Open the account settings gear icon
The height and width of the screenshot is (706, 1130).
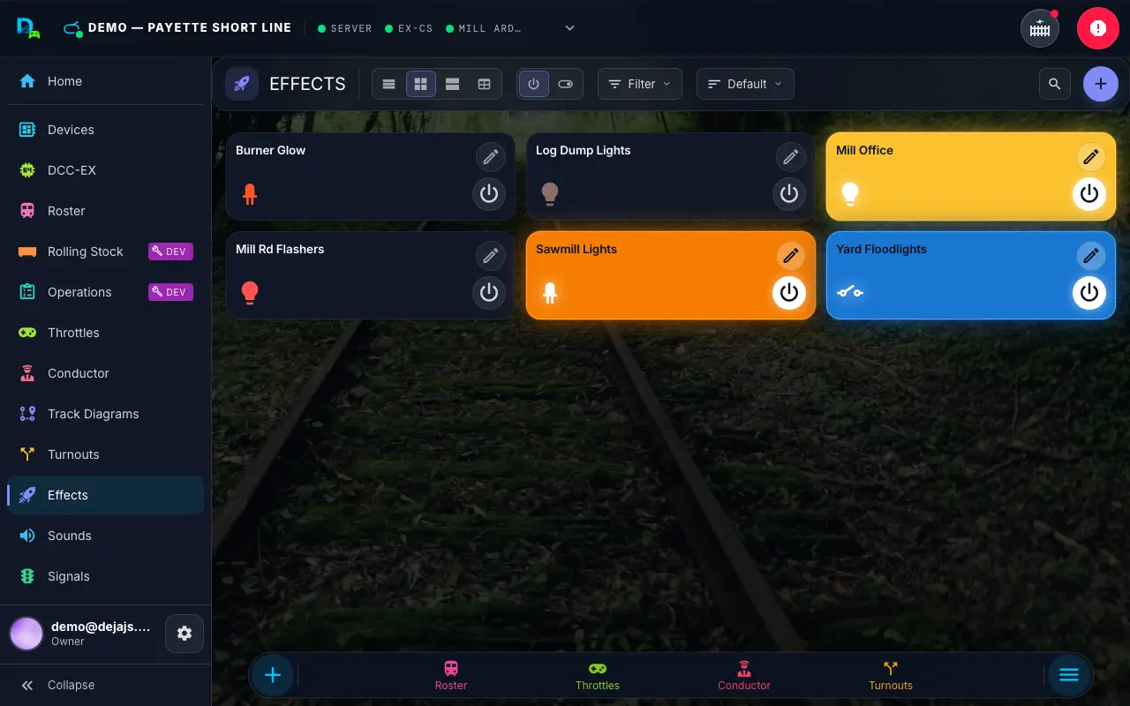(x=185, y=634)
